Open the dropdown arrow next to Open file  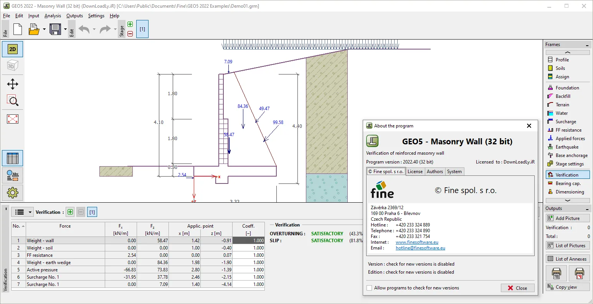coord(44,29)
